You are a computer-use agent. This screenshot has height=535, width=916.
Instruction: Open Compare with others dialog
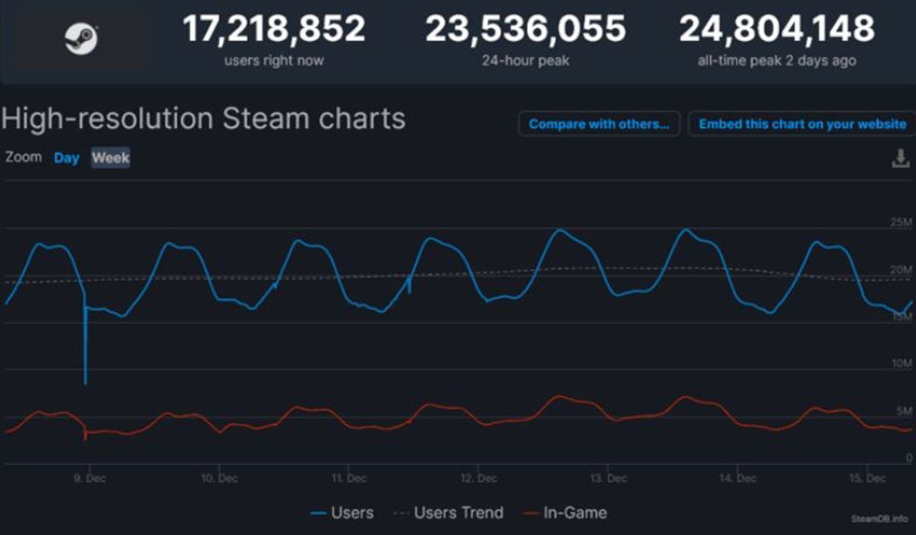tap(599, 124)
